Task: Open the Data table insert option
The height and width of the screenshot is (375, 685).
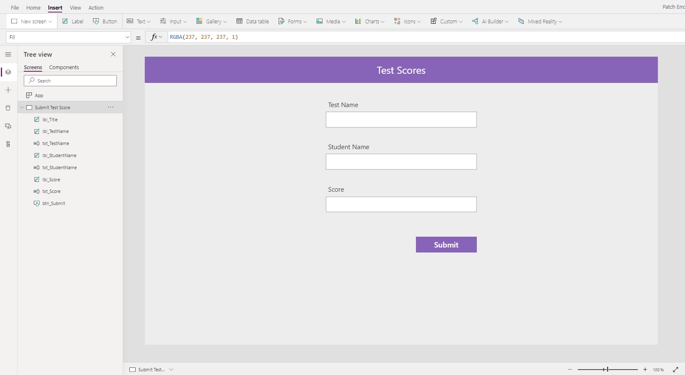Action: pos(252,21)
